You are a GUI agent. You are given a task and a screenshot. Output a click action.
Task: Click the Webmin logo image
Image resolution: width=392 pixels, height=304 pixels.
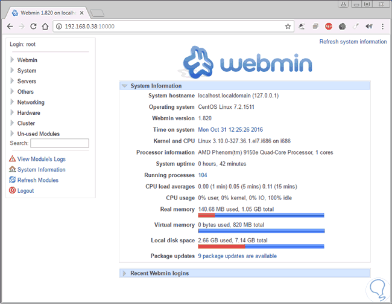[245, 62]
